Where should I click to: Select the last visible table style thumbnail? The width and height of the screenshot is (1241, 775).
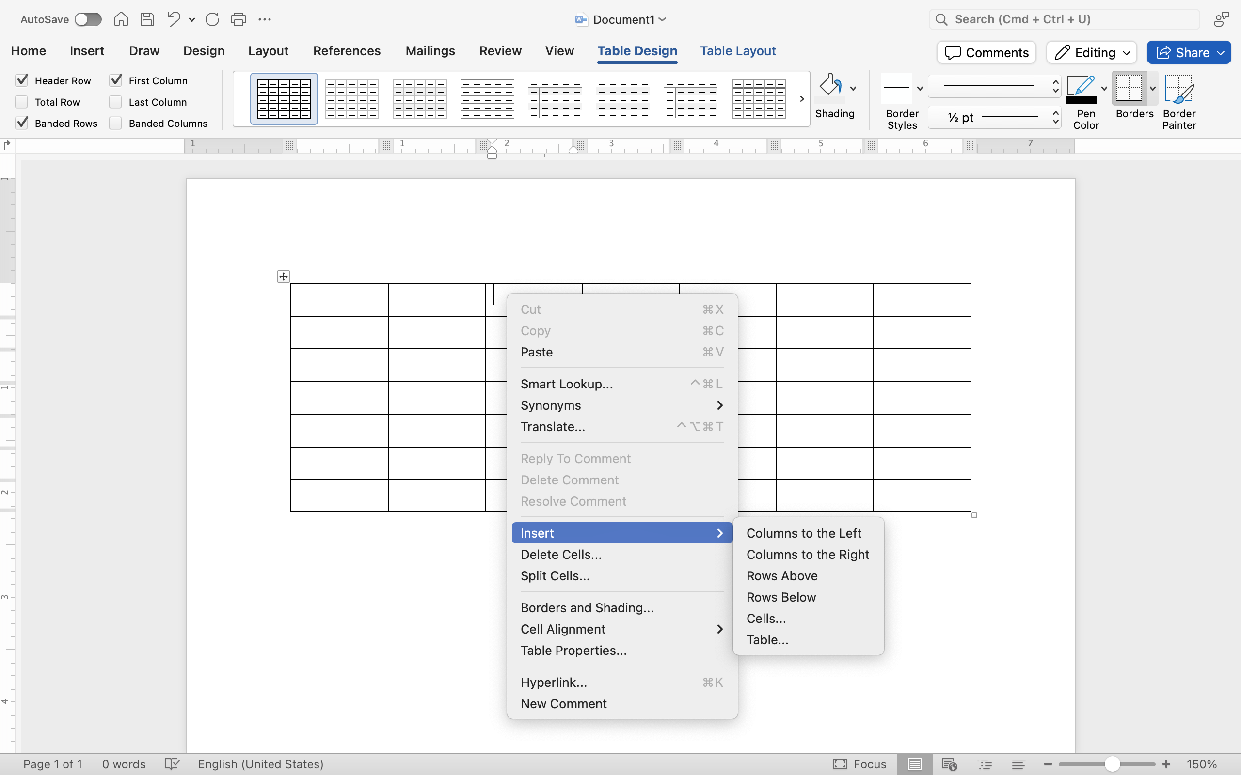tap(759, 99)
